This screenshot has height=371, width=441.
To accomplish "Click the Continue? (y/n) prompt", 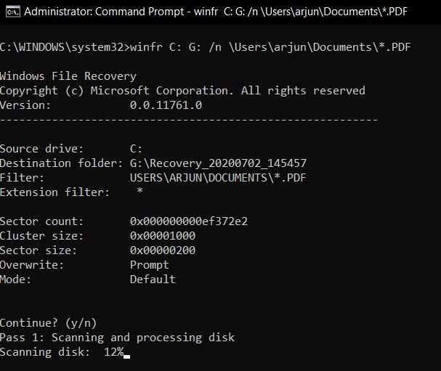I will coord(48,322).
